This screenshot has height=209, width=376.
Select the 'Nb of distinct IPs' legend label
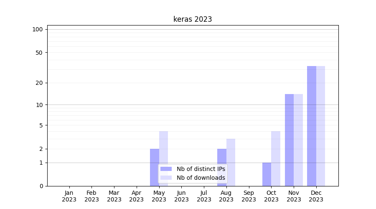(x=201, y=169)
